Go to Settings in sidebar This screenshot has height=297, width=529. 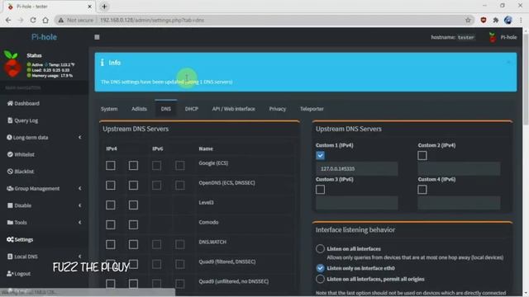click(20, 239)
